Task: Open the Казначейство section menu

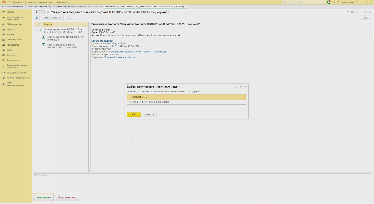Action: coord(13,60)
